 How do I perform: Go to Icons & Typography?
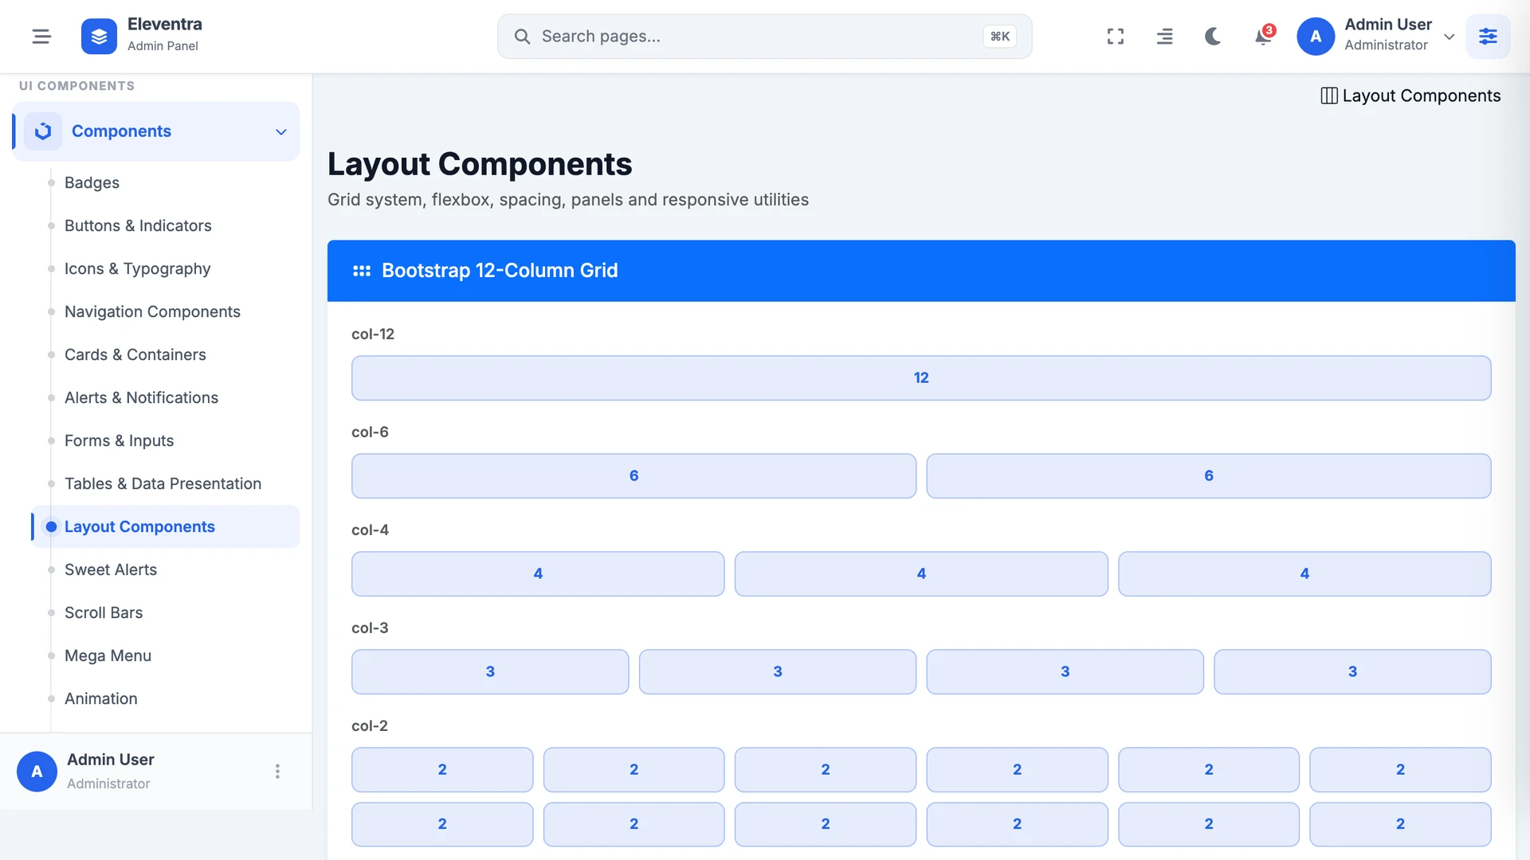[x=137, y=268]
